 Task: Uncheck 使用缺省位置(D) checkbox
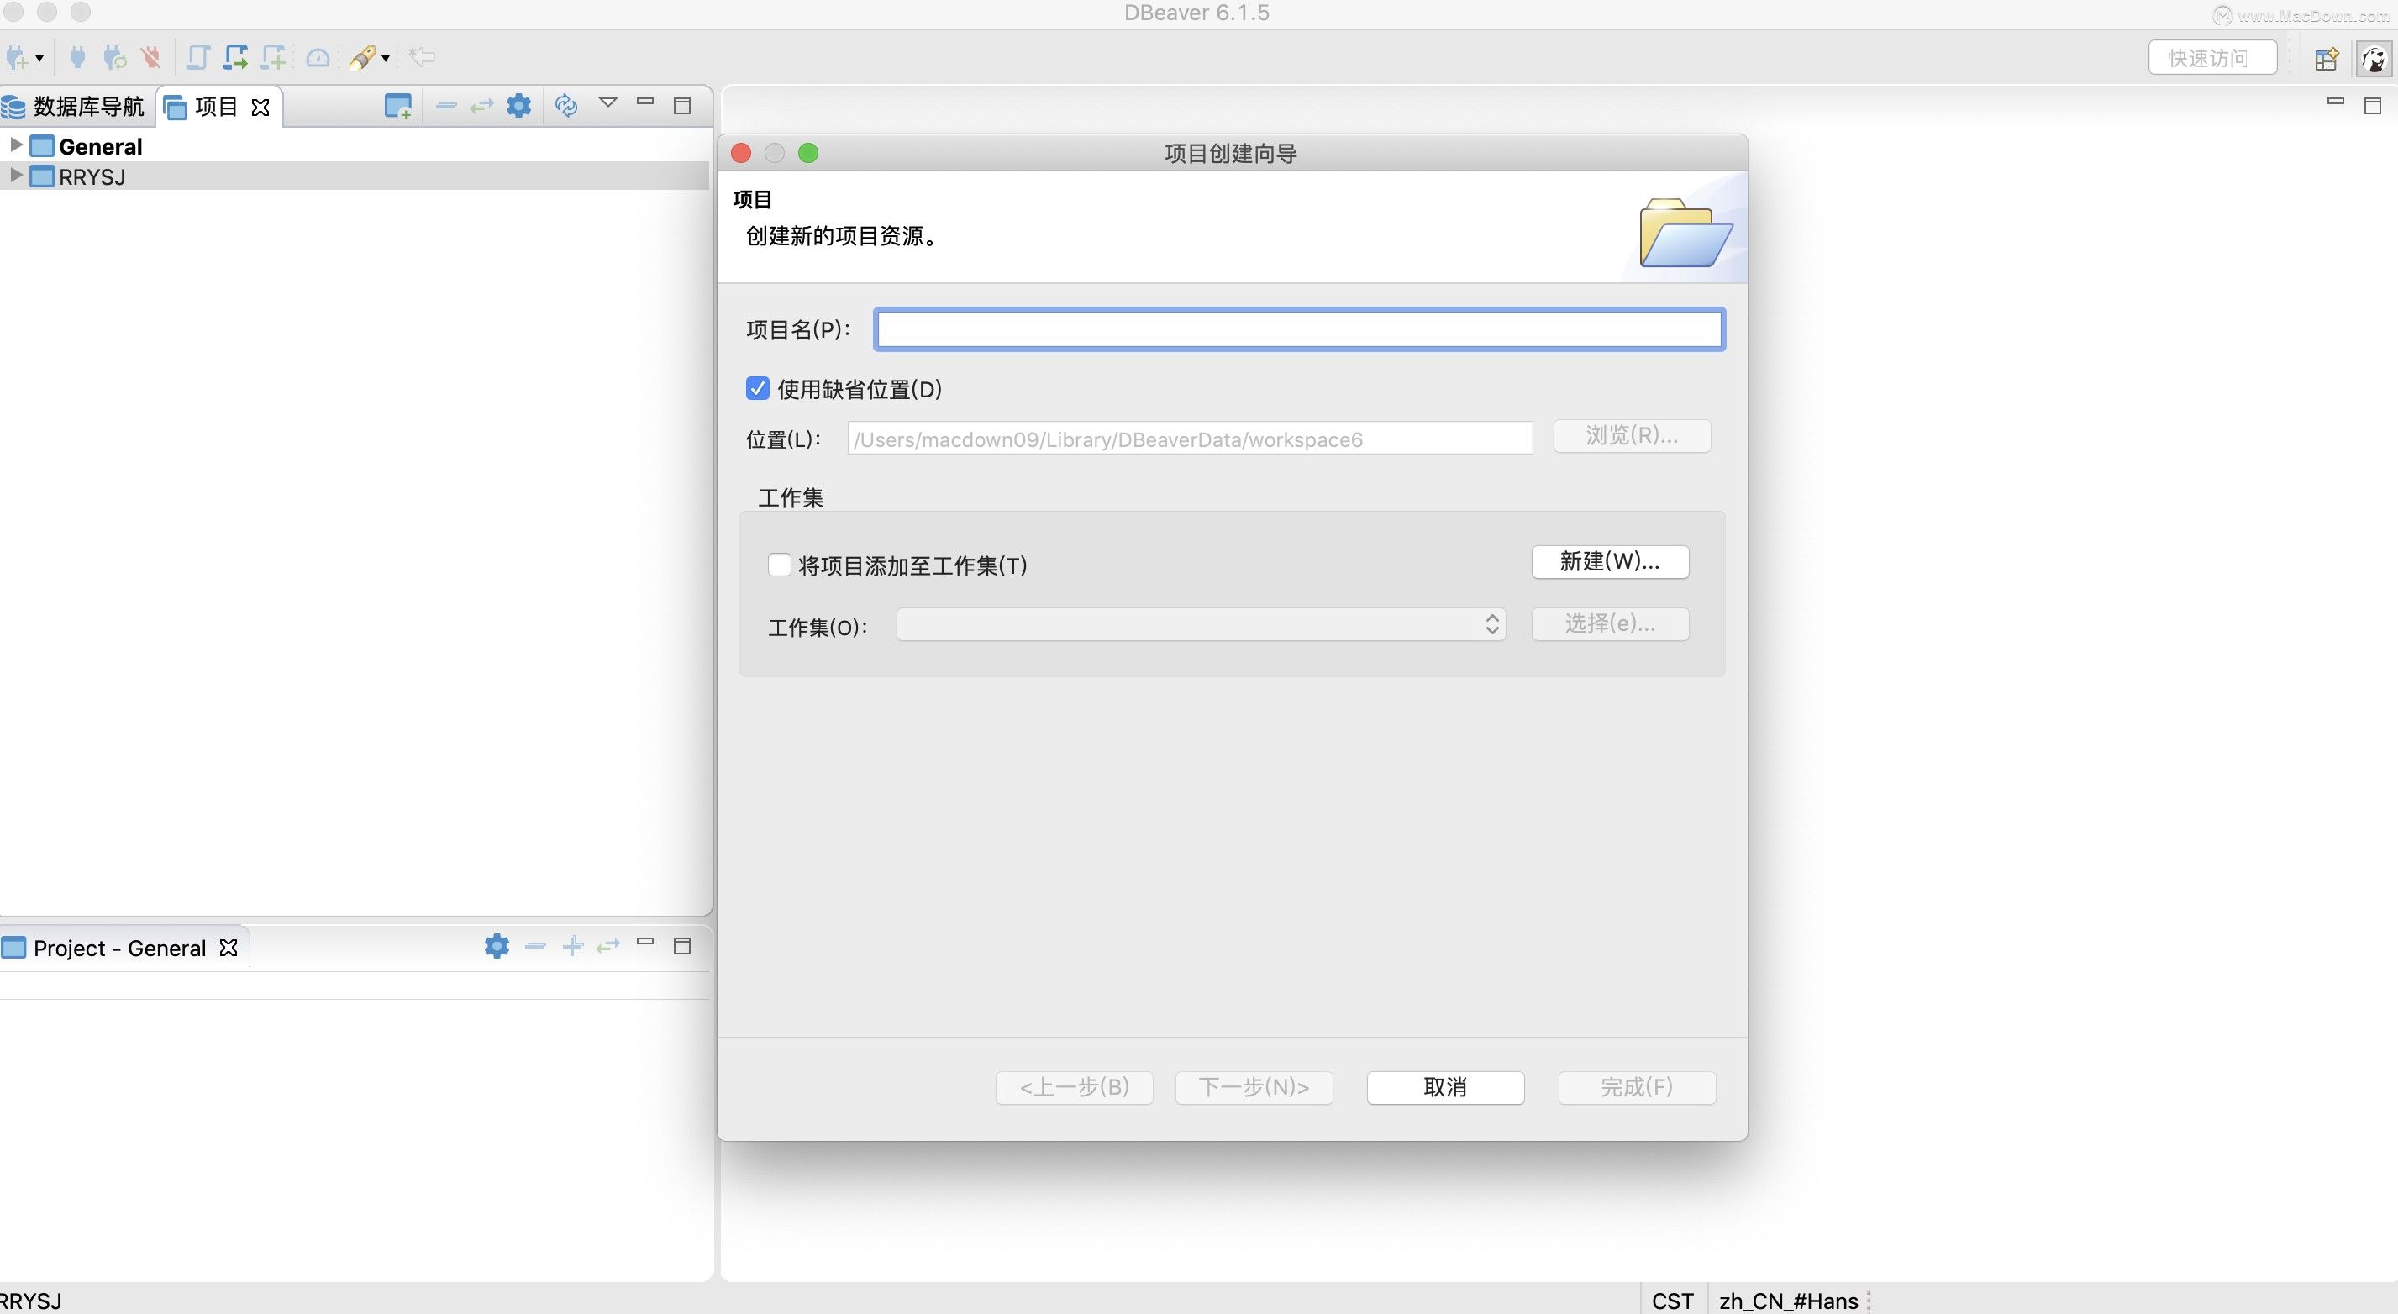pyautogui.click(x=758, y=389)
